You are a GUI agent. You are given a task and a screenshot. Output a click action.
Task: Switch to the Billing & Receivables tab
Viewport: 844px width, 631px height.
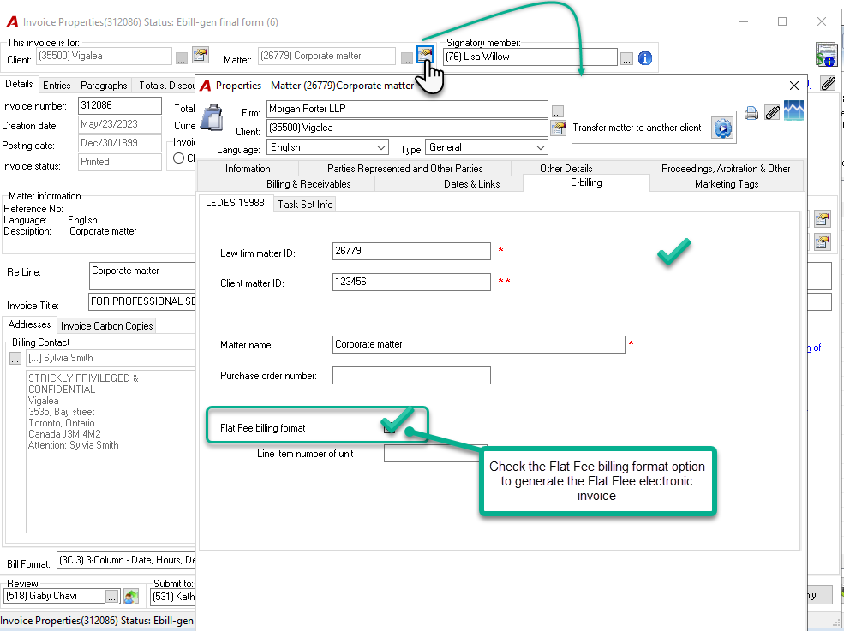coord(309,184)
